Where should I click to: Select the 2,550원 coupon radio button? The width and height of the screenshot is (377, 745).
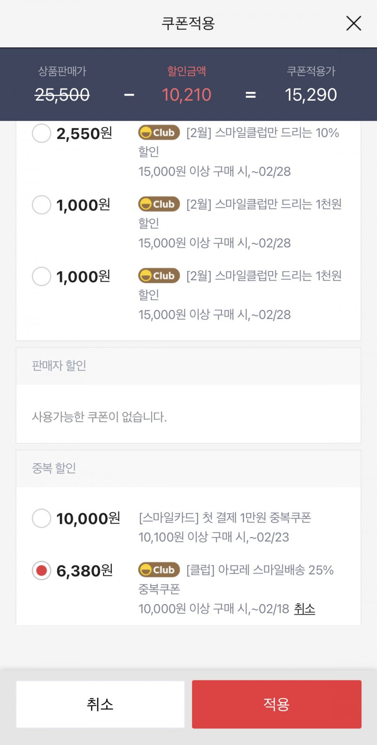click(41, 133)
